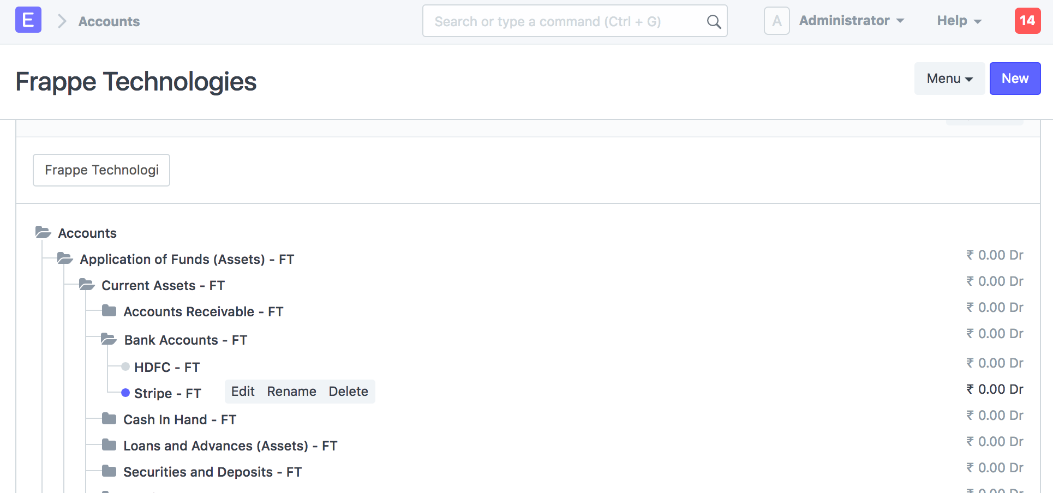Viewport: 1053px width, 493px height.
Task: Click the Accounts root folder icon
Action: click(x=43, y=232)
